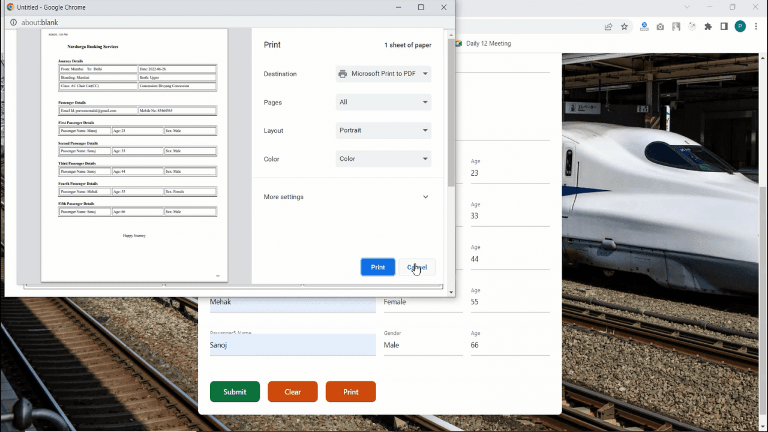Image resolution: width=768 pixels, height=432 pixels.
Task: Open the Extensions puzzle-piece menu
Action: pos(708,26)
